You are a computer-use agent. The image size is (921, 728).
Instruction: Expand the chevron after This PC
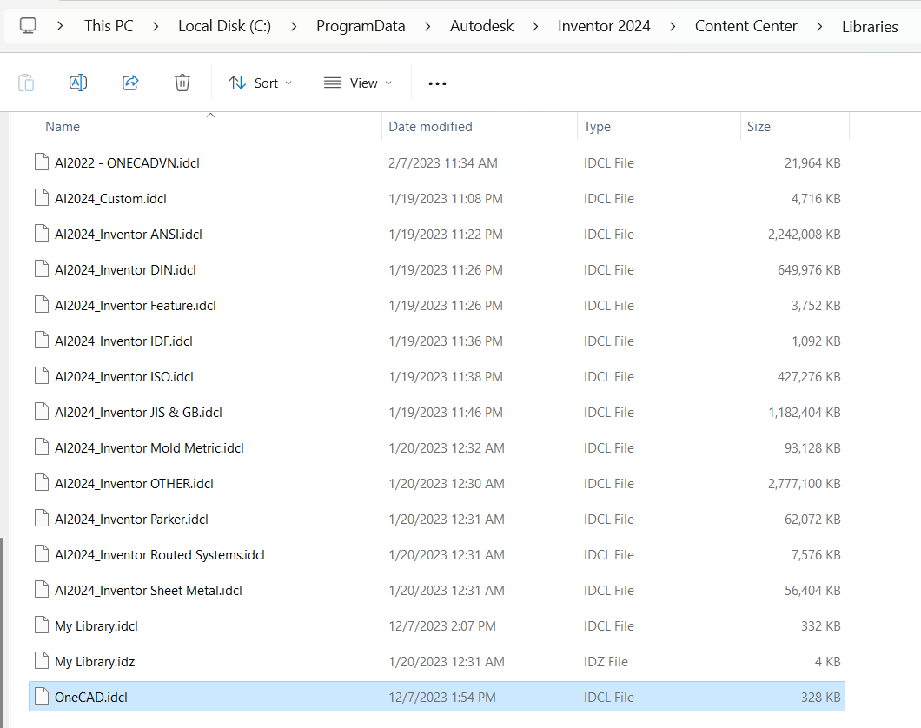(156, 26)
